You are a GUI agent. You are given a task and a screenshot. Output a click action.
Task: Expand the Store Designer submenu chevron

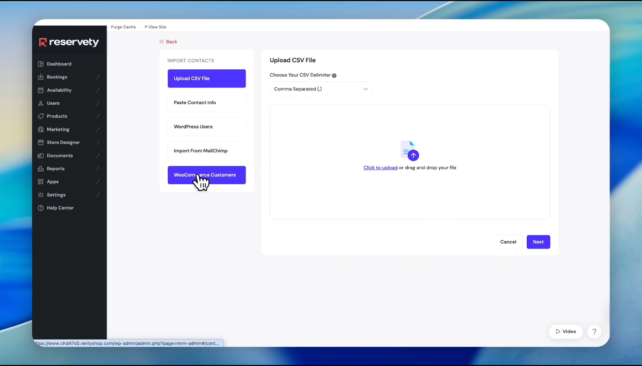click(x=98, y=142)
